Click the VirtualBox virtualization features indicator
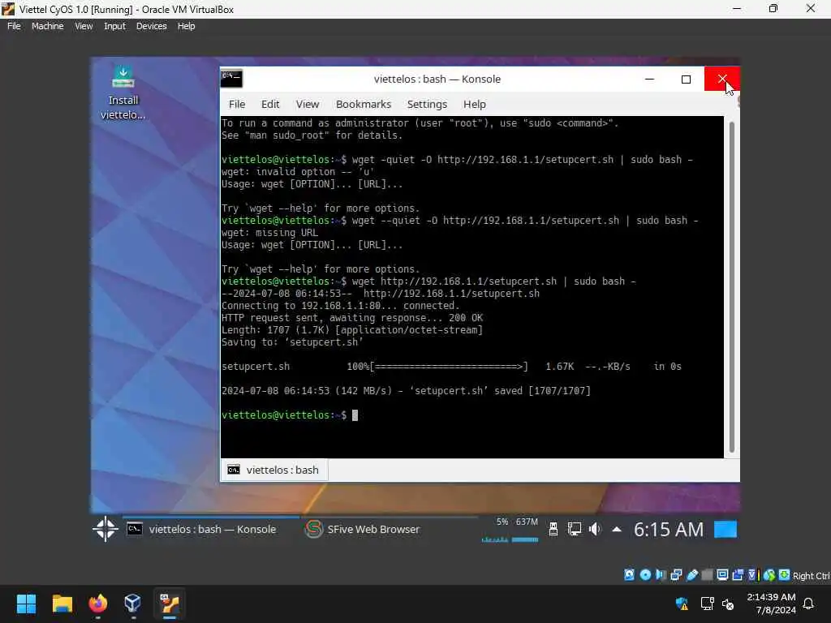The width and height of the screenshot is (831, 623). click(753, 575)
